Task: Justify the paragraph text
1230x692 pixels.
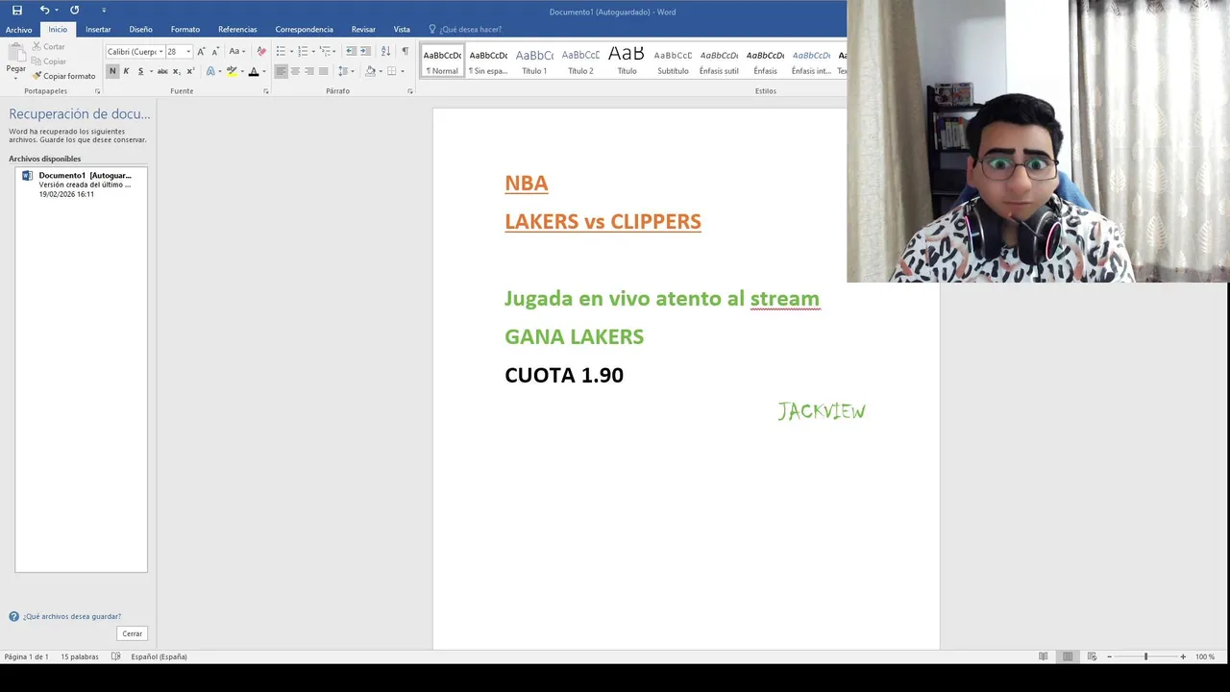Action: [x=323, y=71]
